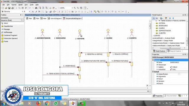189x106 pixels.
Task: Select the Model Explorer tab
Action: [159, 51]
